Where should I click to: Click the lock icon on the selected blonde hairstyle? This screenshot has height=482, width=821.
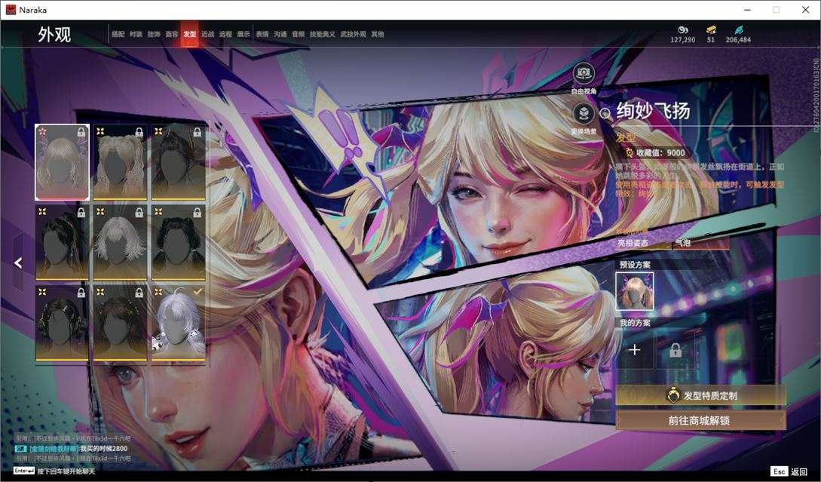pyautogui.click(x=81, y=132)
